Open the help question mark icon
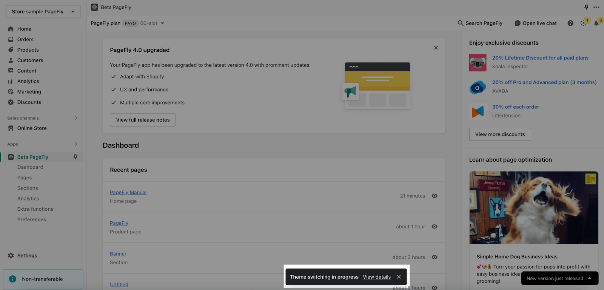 pos(570,23)
